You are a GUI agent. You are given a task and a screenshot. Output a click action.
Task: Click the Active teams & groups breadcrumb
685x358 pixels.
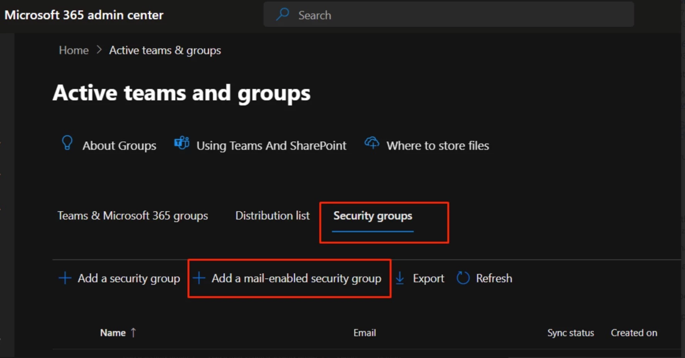tap(165, 50)
